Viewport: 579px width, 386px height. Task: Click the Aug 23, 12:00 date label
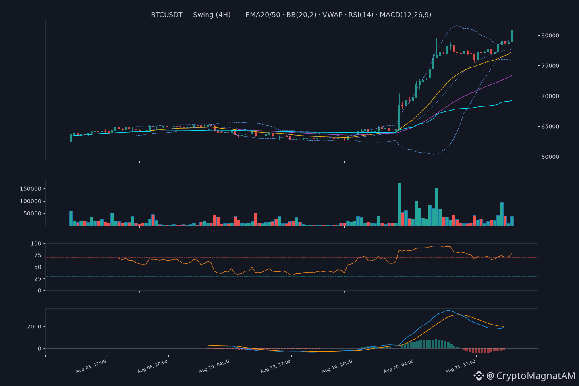coord(461,366)
